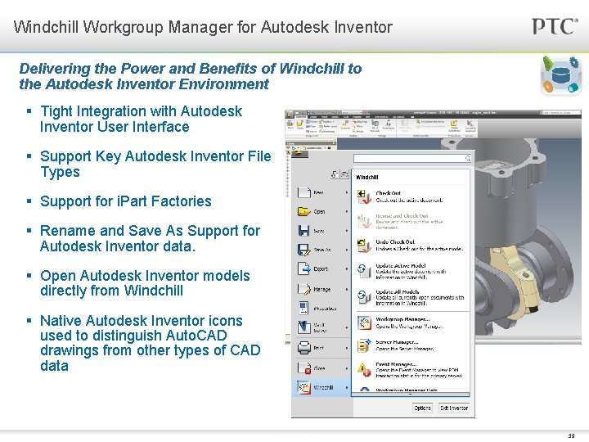This screenshot has height=442, width=589.
Task: Click the Revise and Check Out icon
Action: pyautogui.click(x=363, y=221)
